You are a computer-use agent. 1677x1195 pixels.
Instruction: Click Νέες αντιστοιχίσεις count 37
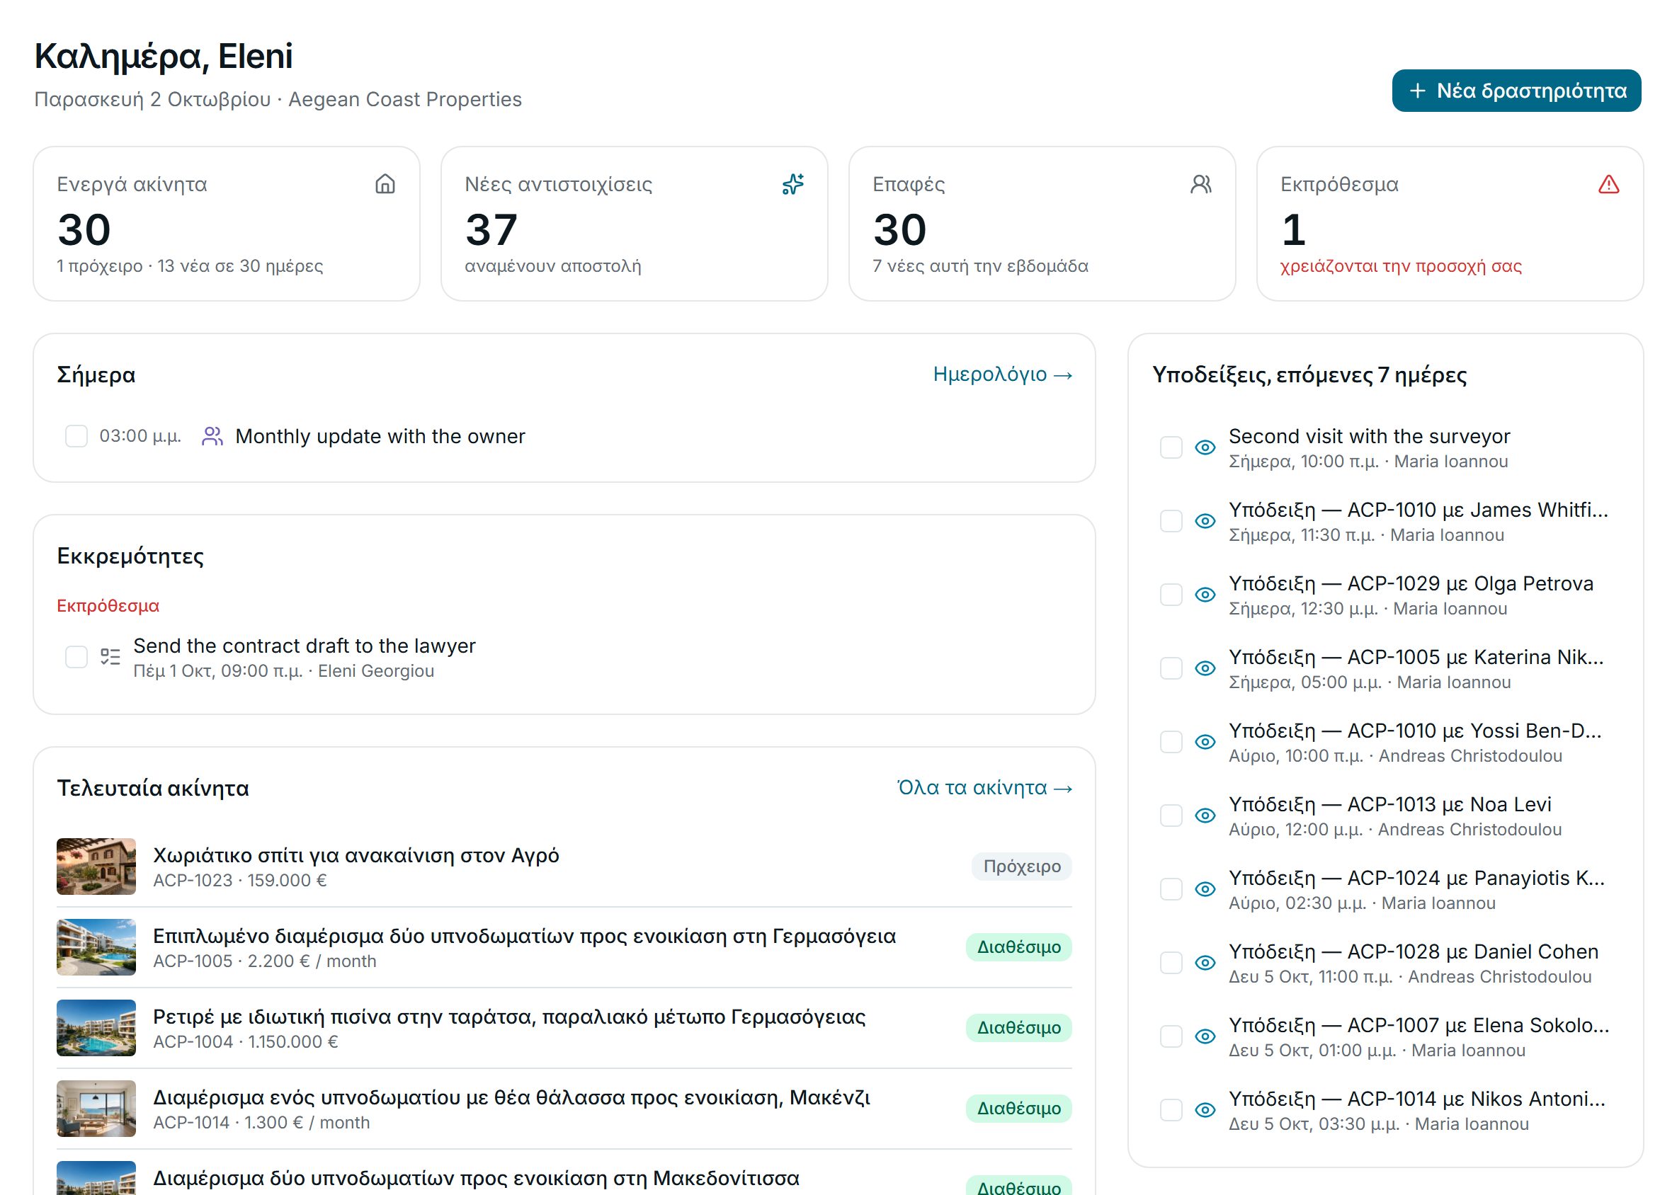pyautogui.click(x=491, y=229)
